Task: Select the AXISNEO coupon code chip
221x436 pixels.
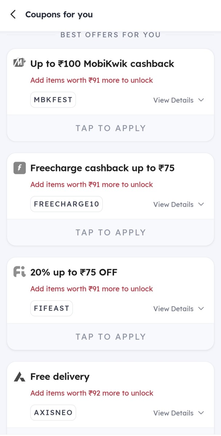Action: click(53, 412)
